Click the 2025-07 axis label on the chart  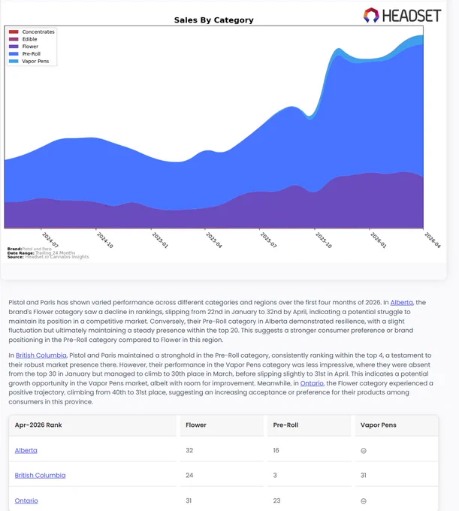coord(268,240)
